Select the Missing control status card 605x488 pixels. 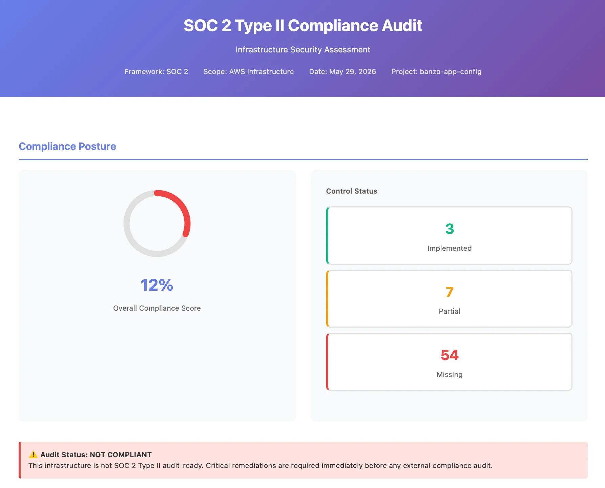[x=449, y=362]
